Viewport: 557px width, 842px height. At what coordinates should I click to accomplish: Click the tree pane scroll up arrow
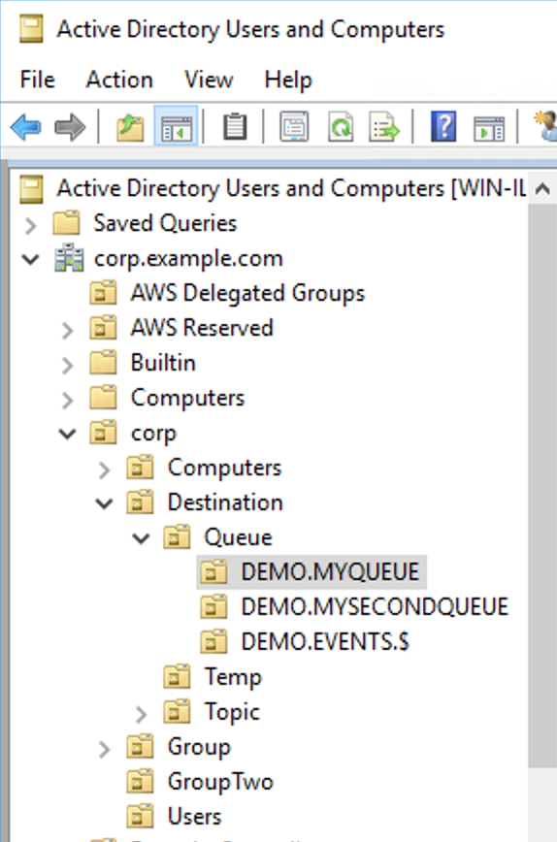[542, 189]
